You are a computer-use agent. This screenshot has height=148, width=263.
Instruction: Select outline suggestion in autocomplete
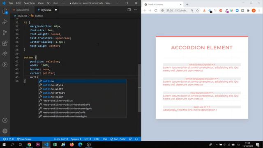tap(82, 81)
